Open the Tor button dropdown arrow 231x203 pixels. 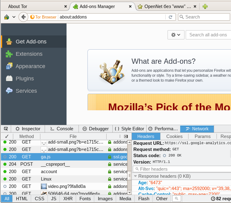tap(14, 17)
